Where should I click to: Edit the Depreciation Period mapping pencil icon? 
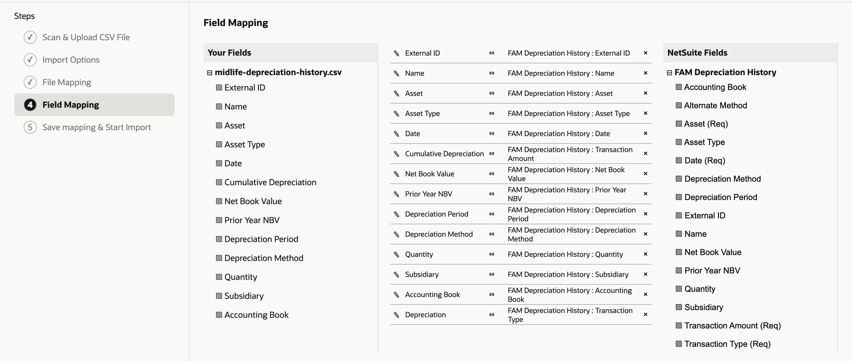point(396,214)
